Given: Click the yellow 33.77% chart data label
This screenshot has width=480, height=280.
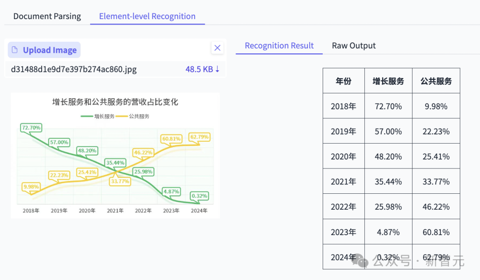Looking at the screenshot, I should (x=120, y=181).
